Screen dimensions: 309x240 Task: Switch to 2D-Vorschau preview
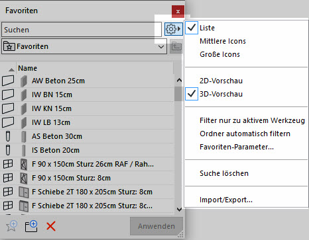click(x=247, y=81)
